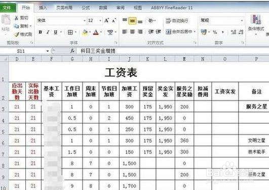Switch to the Review (审阅) tab

coord(121,8)
